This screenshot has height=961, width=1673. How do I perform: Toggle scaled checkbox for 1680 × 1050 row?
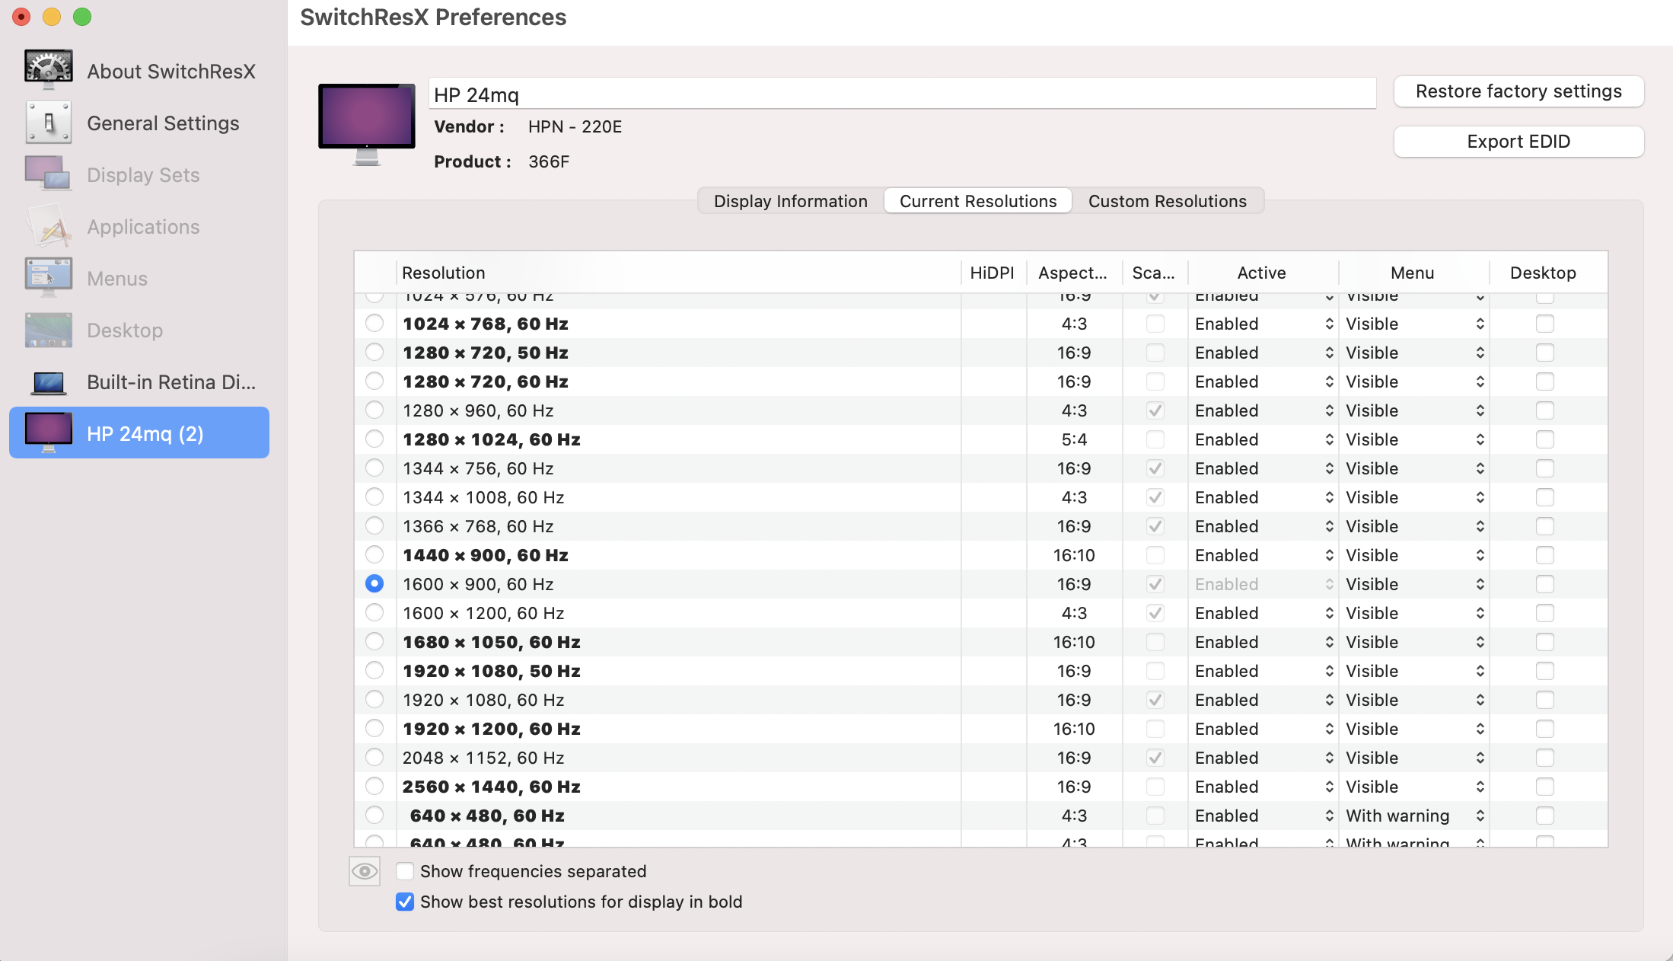[1155, 642]
